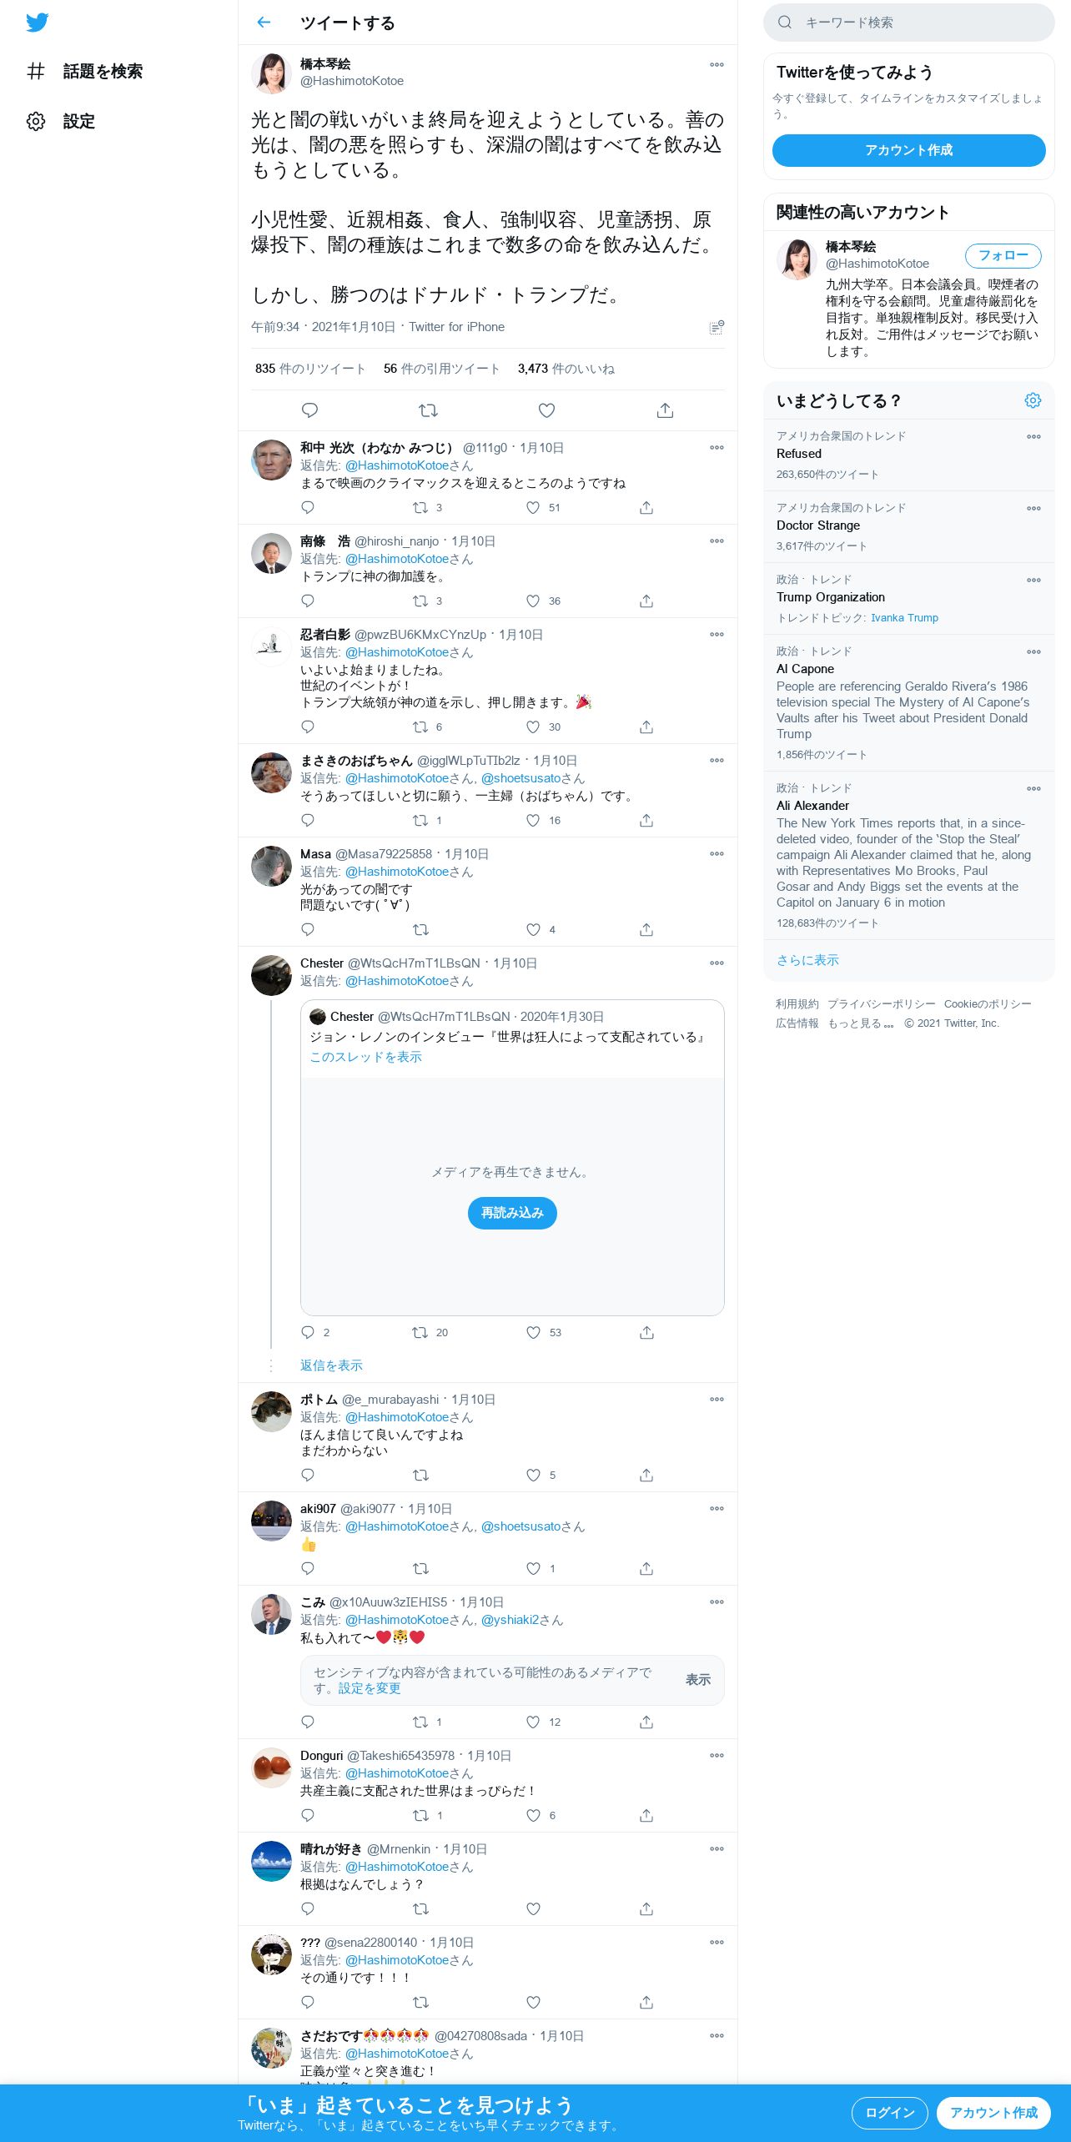Click the Twitter bird logo
The width and height of the screenshot is (1071, 2142).
pyautogui.click(x=37, y=23)
